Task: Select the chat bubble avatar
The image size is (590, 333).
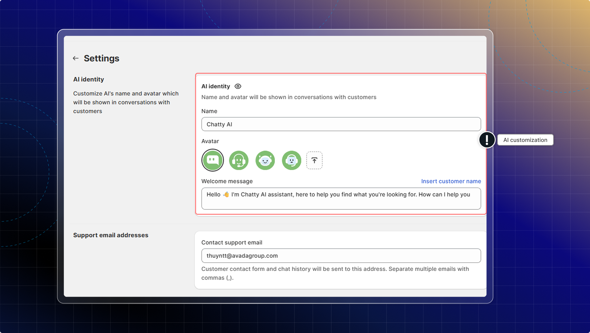Action: 213,160
